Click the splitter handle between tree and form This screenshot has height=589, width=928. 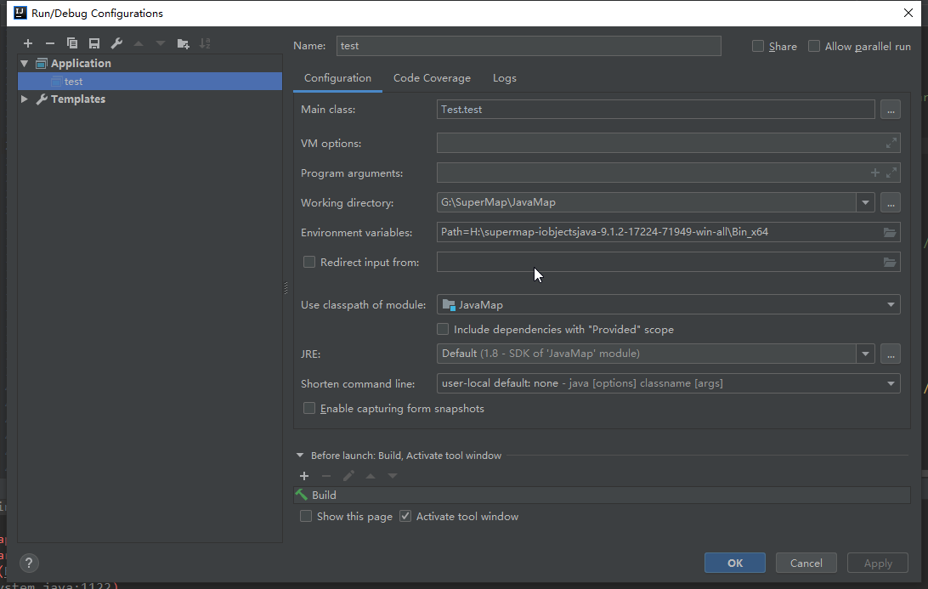286,288
